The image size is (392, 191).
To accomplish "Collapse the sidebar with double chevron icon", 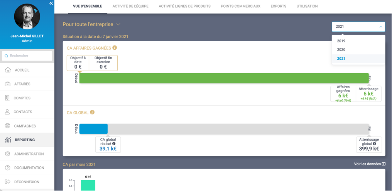I will 51,3.
